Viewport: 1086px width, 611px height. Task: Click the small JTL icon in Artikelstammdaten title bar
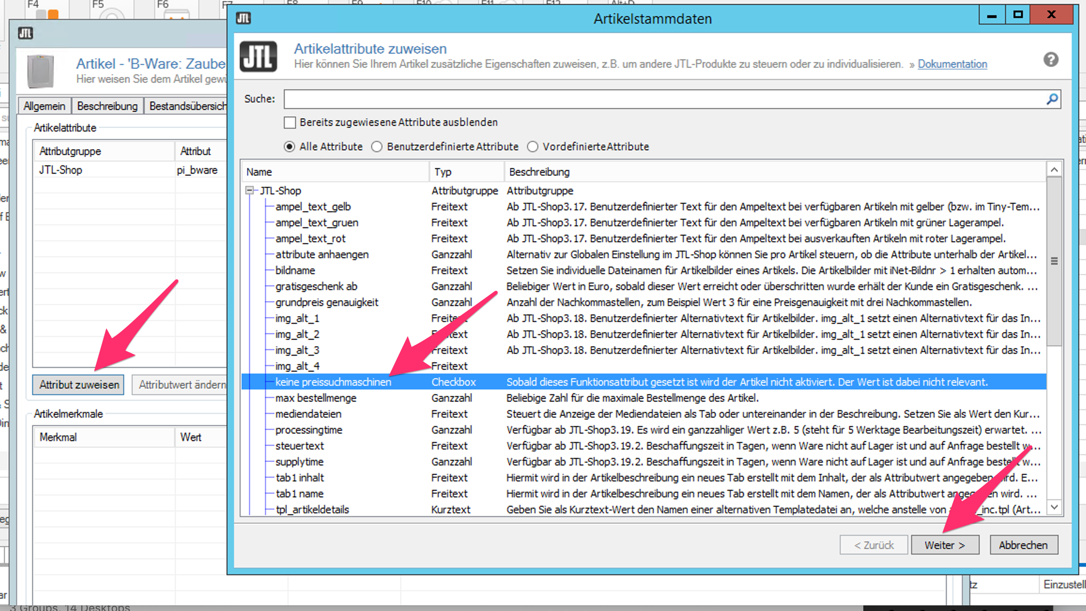click(x=243, y=18)
